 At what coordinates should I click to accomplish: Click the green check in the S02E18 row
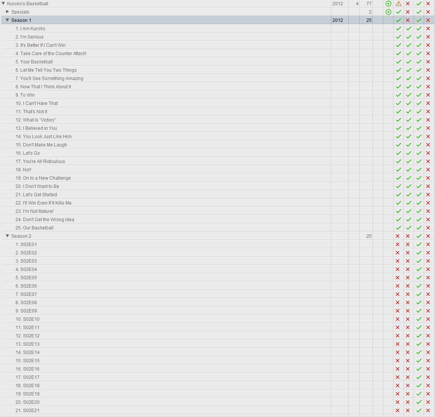coord(419,386)
